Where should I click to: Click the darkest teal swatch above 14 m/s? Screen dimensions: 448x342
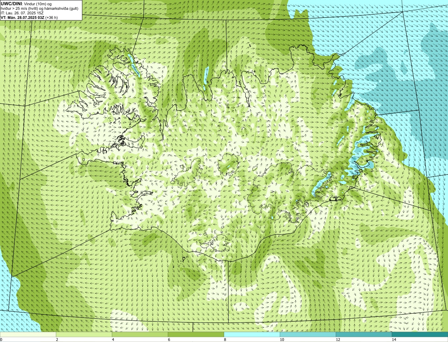(x=420, y=334)
